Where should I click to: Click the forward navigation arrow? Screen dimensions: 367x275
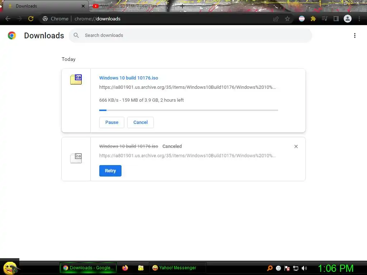click(x=19, y=19)
